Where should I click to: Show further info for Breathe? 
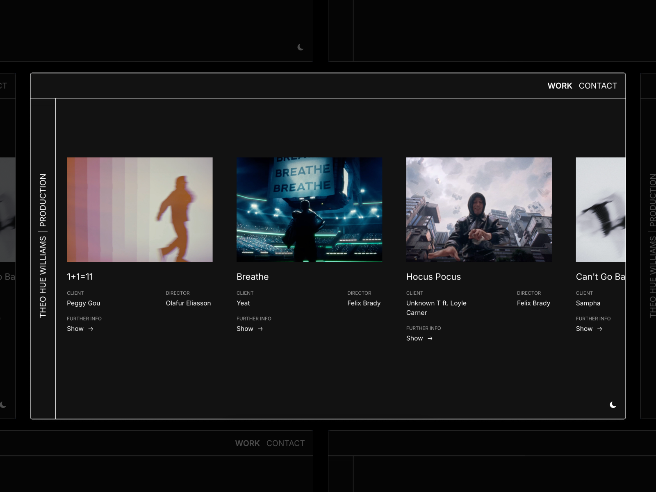250,329
